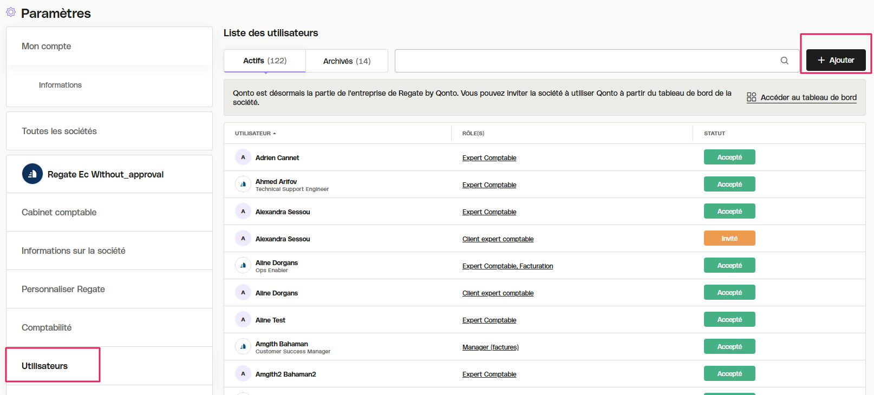Switch to the Actifs (122) tab
Screen dimensions: 874x395
pos(265,61)
